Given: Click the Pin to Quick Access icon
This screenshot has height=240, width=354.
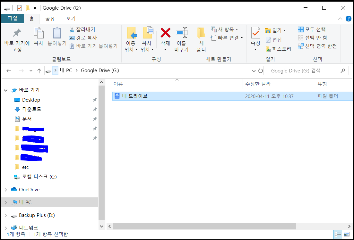Looking at the screenshot, I should coord(17,39).
